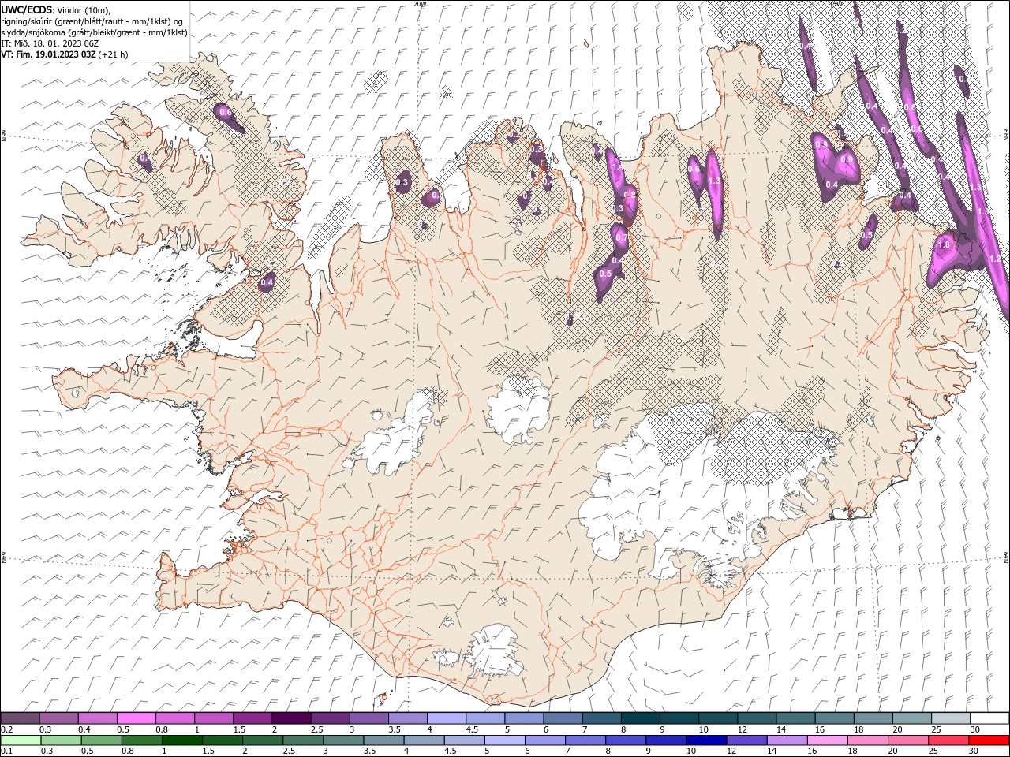
Task: Click the 'rigning/skúrir' legend description line
Action: click(x=92, y=21)
